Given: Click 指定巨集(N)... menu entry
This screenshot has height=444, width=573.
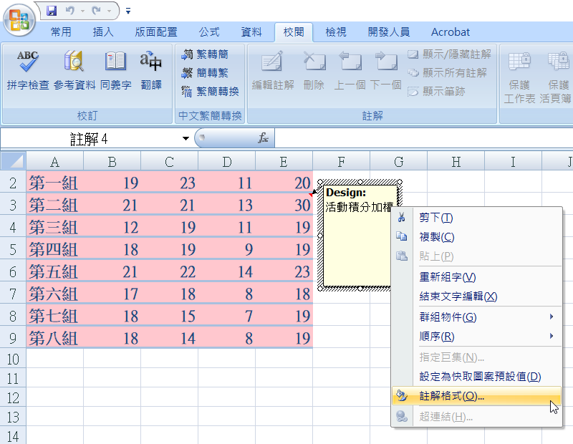Looking at the screenshot, I should pos(476,357).
